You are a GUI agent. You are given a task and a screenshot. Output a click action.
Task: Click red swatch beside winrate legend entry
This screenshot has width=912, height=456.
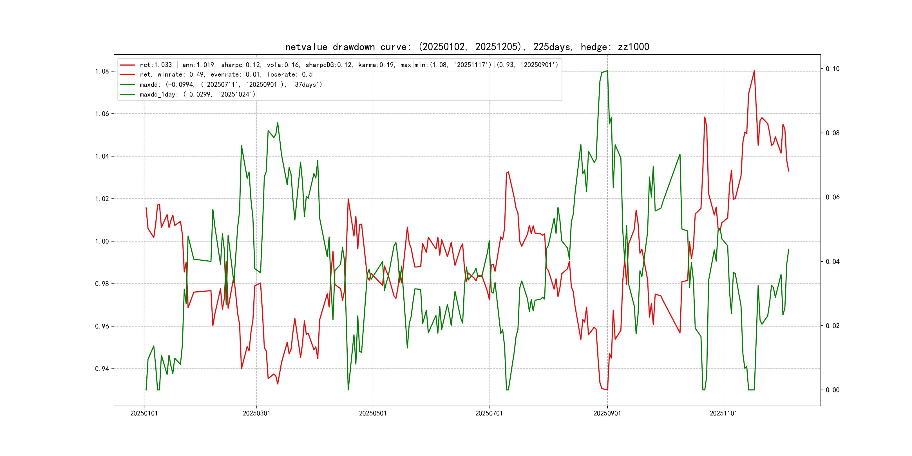pyautogui.click(x=128, y=74)
